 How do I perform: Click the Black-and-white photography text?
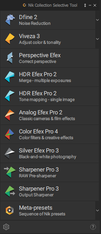[x=47, y=157]
